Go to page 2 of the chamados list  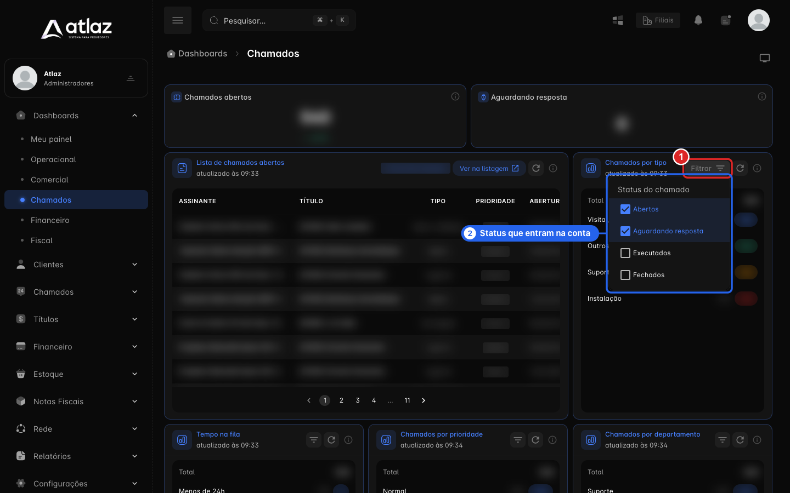click(341, 400)
